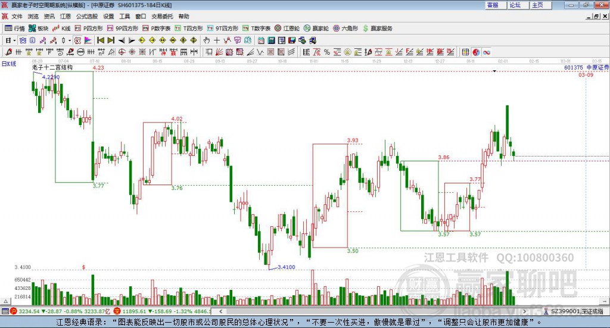Open 赢家服务 with dollar icon

(x=377, y=29)
